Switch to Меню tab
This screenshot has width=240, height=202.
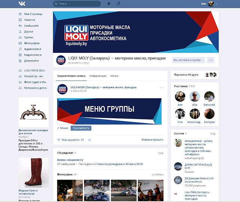[x=114, y=76]
